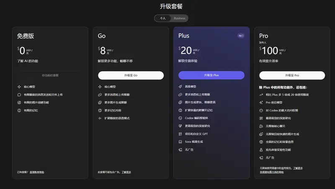Click the icon beside 更多记忆内容

pyautogui.click(x=100, y=111)
